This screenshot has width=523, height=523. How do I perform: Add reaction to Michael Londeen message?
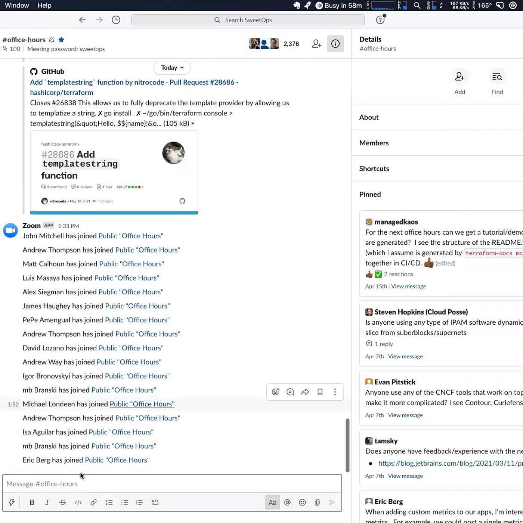275,392
